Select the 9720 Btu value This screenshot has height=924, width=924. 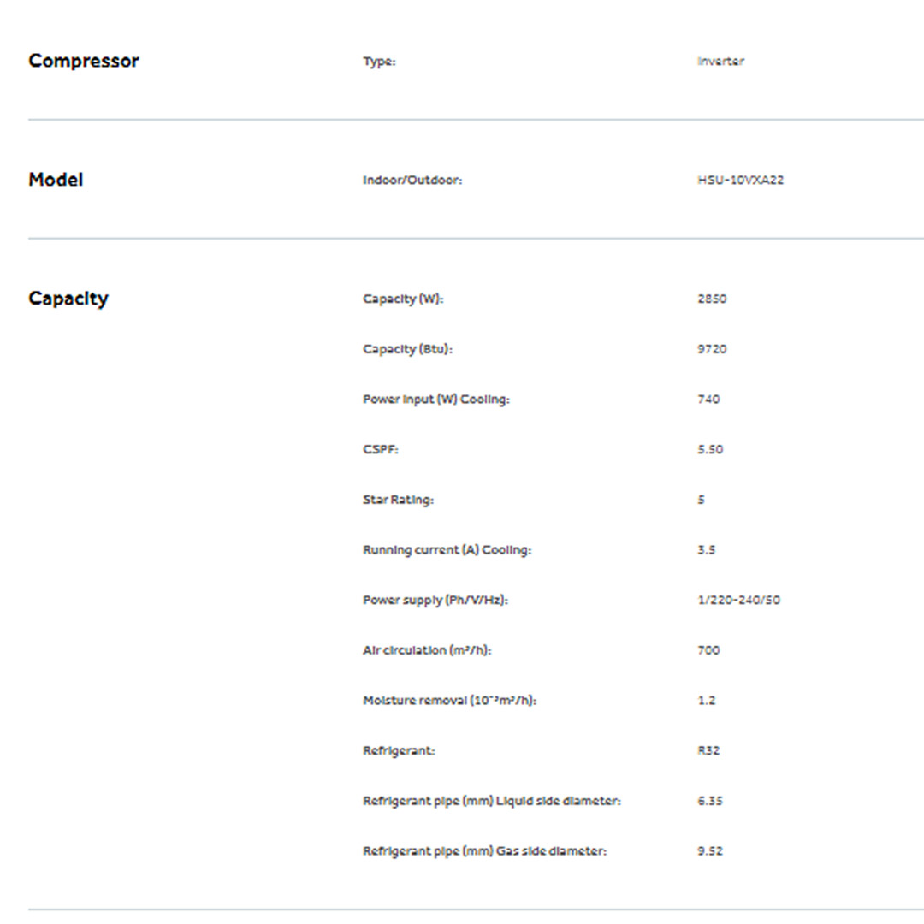click(712, 349)
